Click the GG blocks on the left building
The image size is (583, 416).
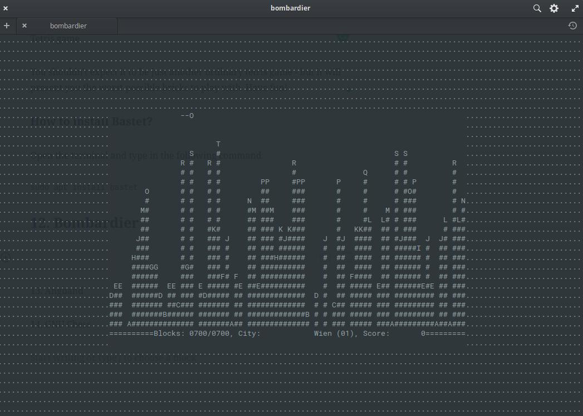tap(154, 267)
